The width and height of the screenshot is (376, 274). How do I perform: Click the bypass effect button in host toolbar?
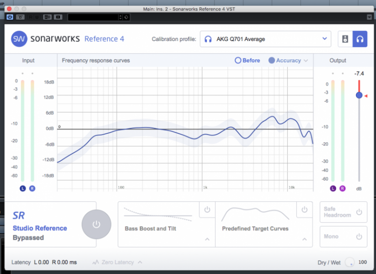(21, 17)
